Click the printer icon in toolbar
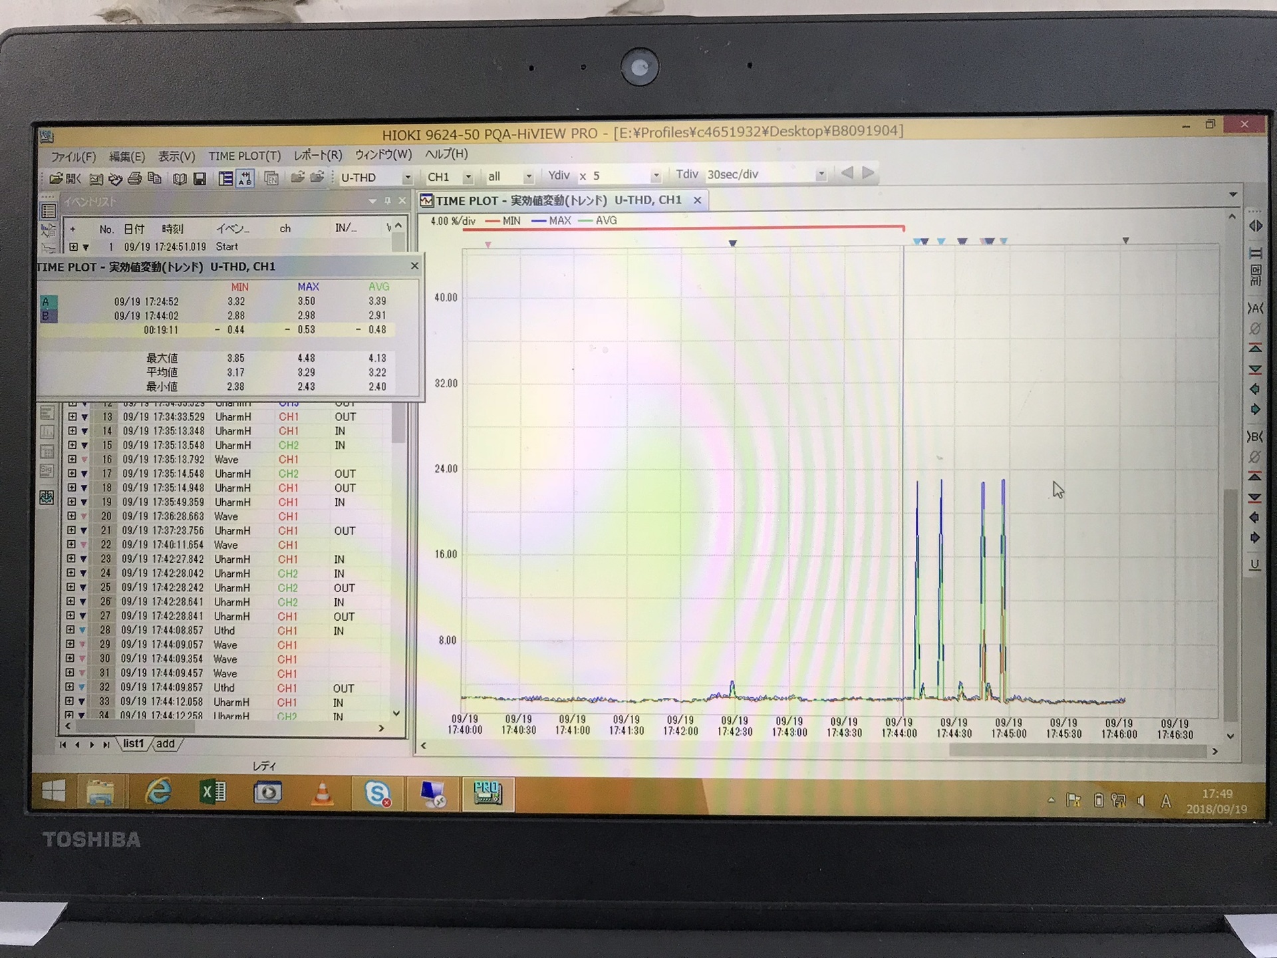Viewport: 1277px width, 958px height. tap(135, 178)
